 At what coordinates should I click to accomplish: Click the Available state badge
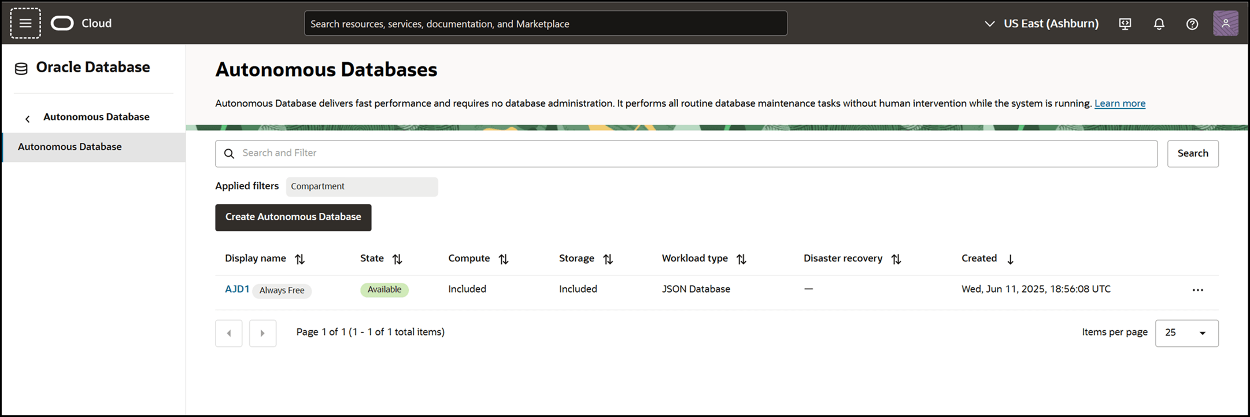tap(384, 290)
